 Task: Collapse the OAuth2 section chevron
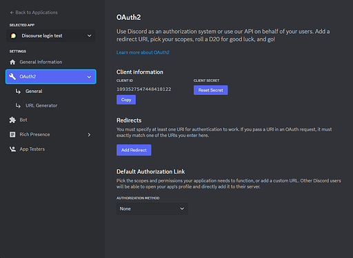tap(89, 77)
